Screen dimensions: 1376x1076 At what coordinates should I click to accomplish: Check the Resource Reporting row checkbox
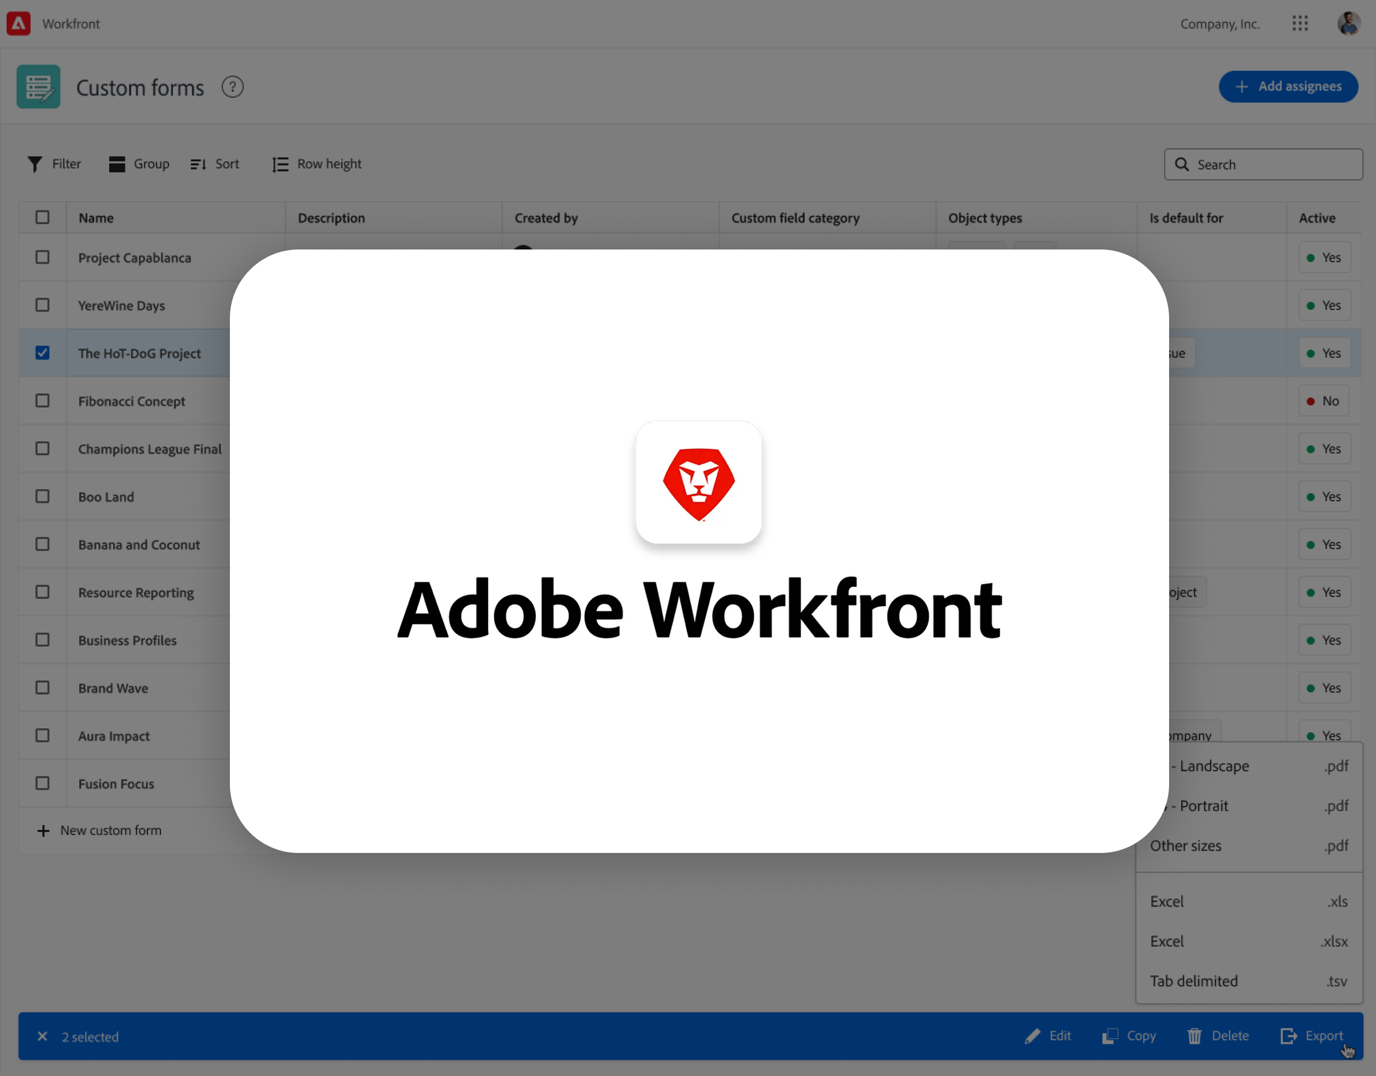click(42, 592)
